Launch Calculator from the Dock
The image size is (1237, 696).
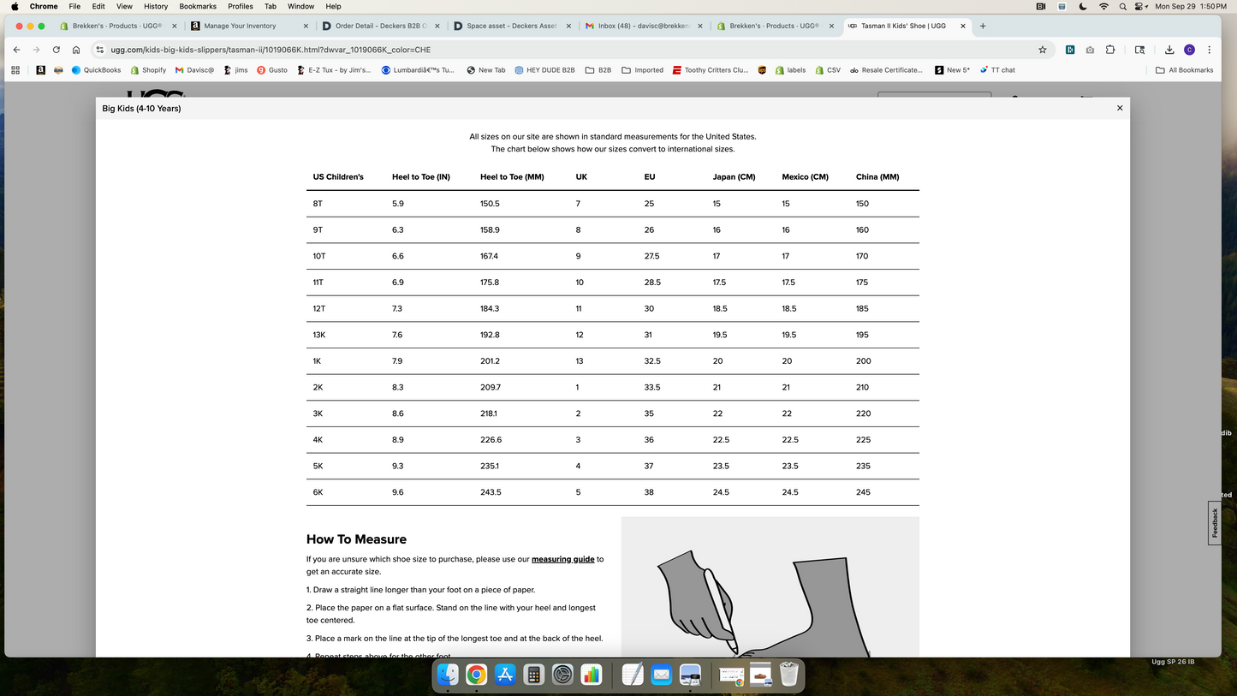pos(534,675)
